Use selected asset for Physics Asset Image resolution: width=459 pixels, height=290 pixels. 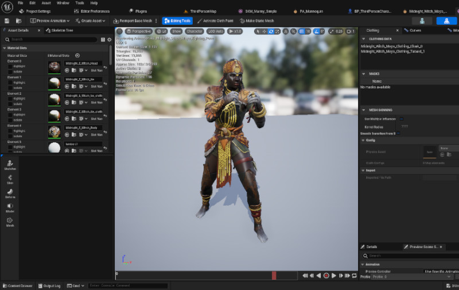pyautogui.click(x=442, y=154)
